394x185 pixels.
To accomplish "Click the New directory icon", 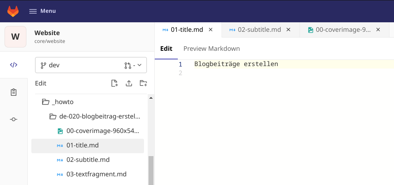I will (x=143, y=83).
